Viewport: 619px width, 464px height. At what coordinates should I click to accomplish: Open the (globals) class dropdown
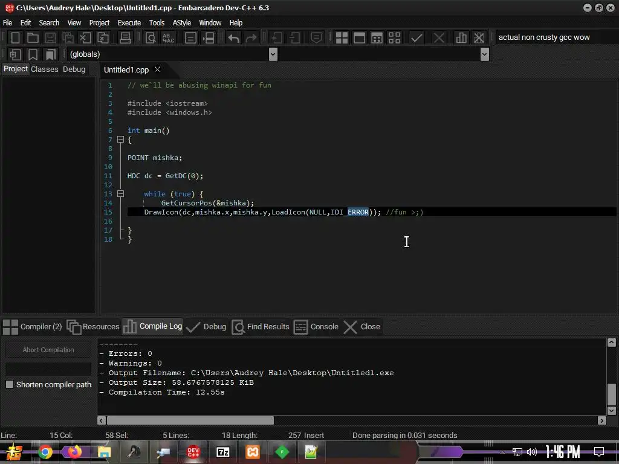(273, 54)
